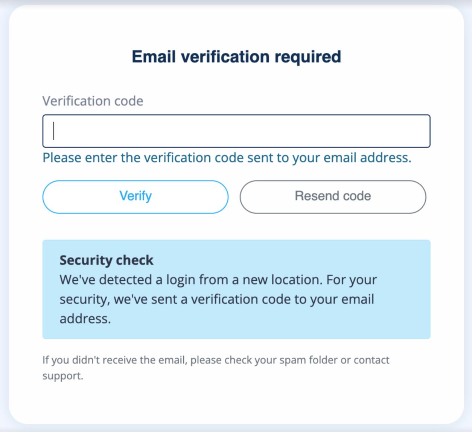Click the spam folder hint text below the notice
The height and width of the screenshot is (432, 472).
pos(216,360)
